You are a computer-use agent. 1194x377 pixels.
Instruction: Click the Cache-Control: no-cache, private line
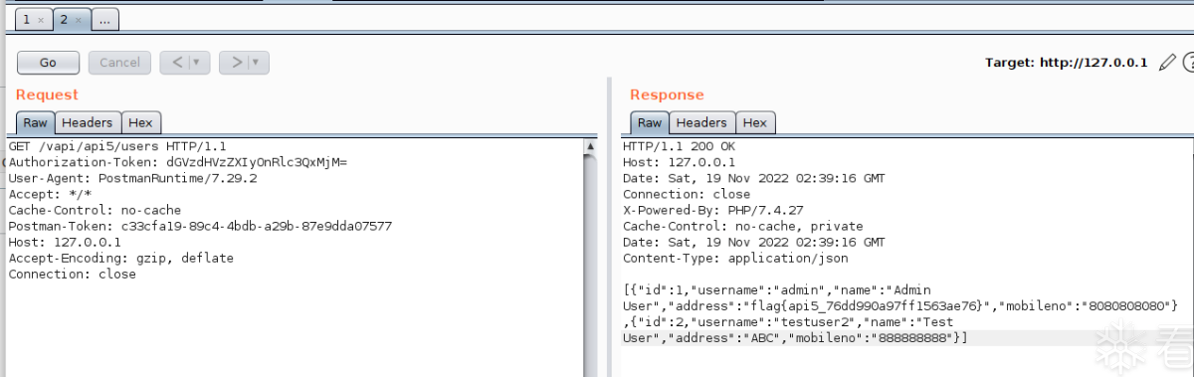(743, 226)
